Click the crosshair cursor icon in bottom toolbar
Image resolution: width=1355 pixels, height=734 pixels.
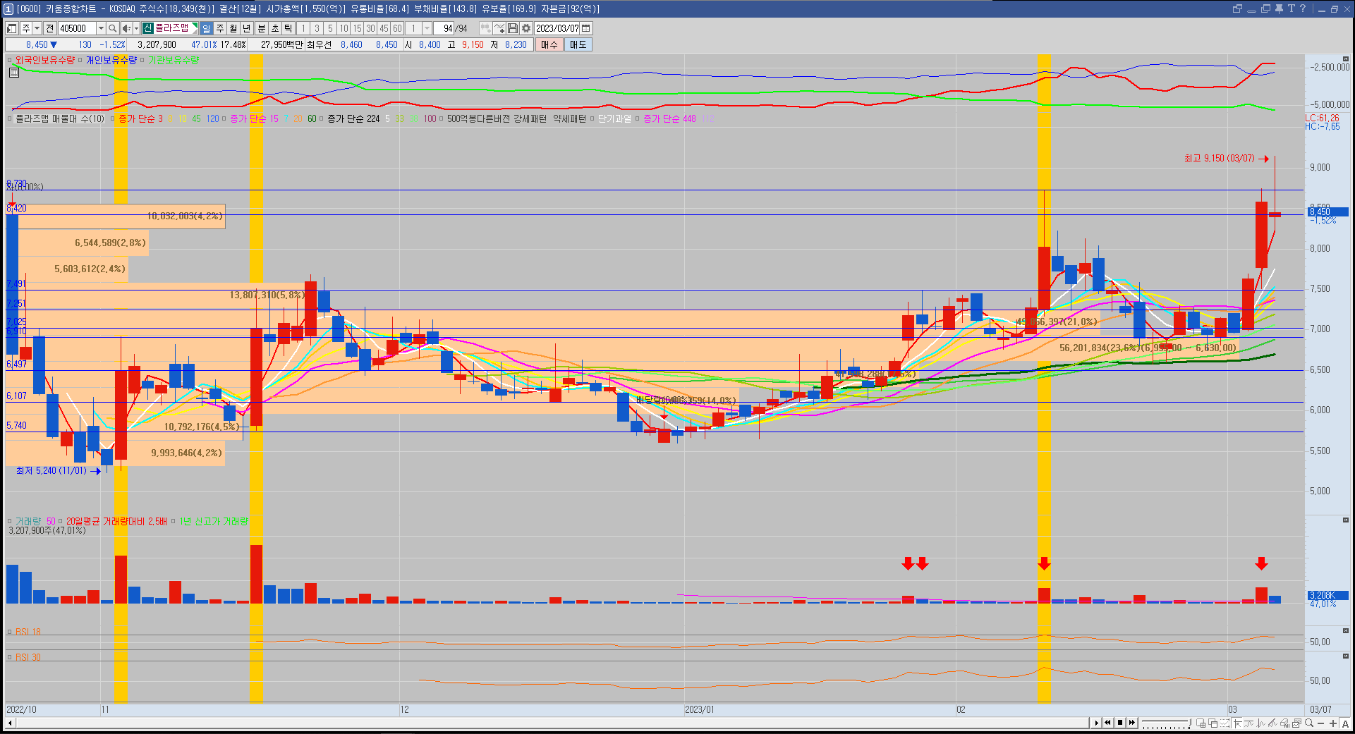(1237, 723)
